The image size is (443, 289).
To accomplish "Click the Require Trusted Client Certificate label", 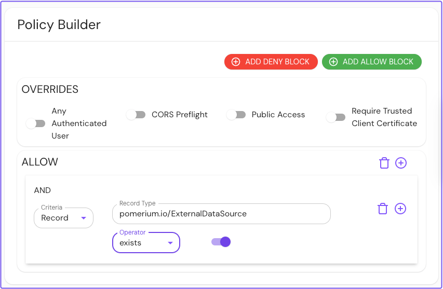I will click(384, 117).
